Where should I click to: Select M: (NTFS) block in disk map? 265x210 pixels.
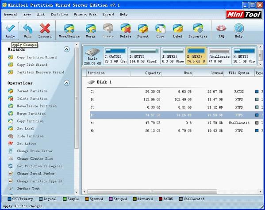click(244, 56)
